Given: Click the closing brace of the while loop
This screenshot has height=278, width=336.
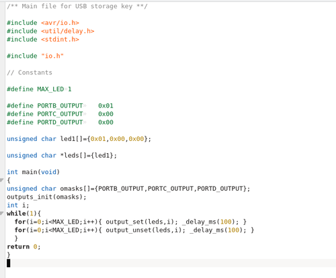Looking at the screenshot, I should click(x=16, y=238).
